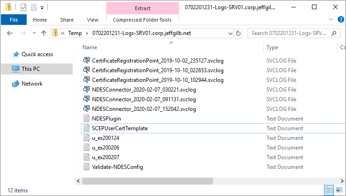Switch to Details view layout icon
This screenshot has width=346, height=196.
click(329, 190)
